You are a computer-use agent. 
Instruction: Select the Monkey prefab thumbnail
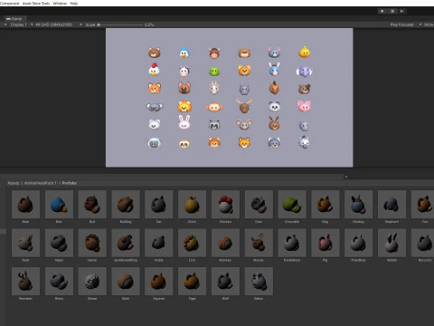click(225, 243)
